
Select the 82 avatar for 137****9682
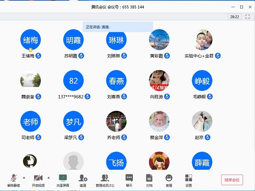(74, 81)
